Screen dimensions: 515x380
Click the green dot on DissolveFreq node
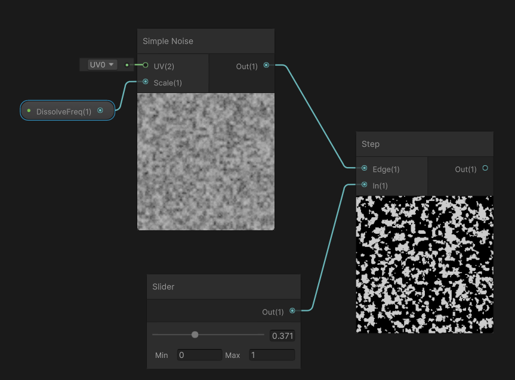(x=29, y=111)
